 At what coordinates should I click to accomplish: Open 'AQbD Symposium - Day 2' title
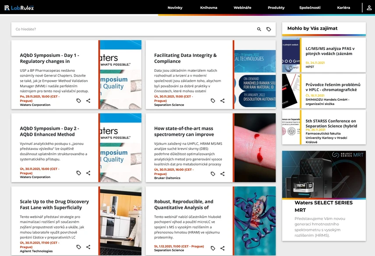click(x=49, y=131)
